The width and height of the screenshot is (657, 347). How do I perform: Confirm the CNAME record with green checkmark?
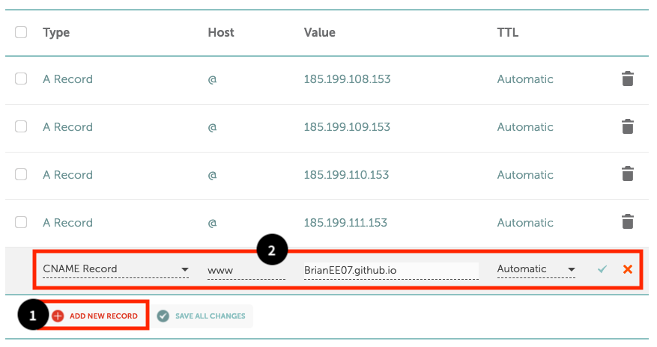pos(602,269)
